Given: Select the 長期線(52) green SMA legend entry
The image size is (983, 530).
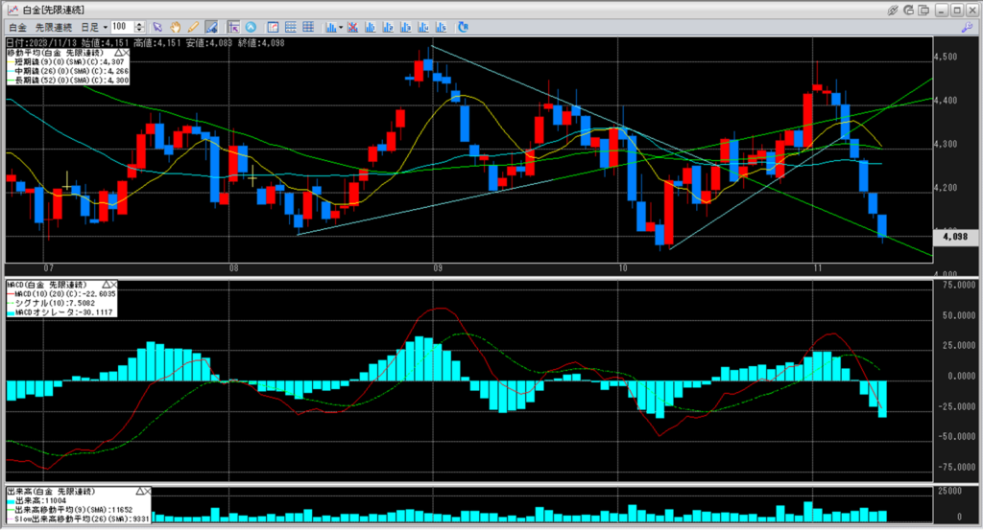Looking at the screenshot, I should coord(68,81).
